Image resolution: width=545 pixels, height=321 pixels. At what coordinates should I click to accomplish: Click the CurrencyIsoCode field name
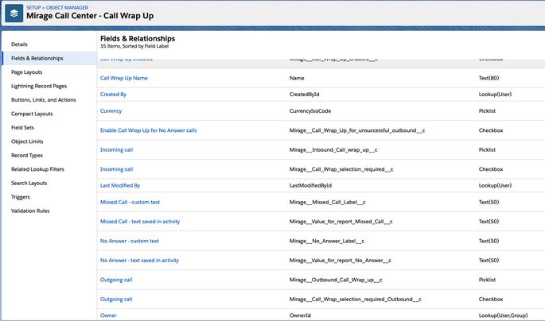pos(310,111)
